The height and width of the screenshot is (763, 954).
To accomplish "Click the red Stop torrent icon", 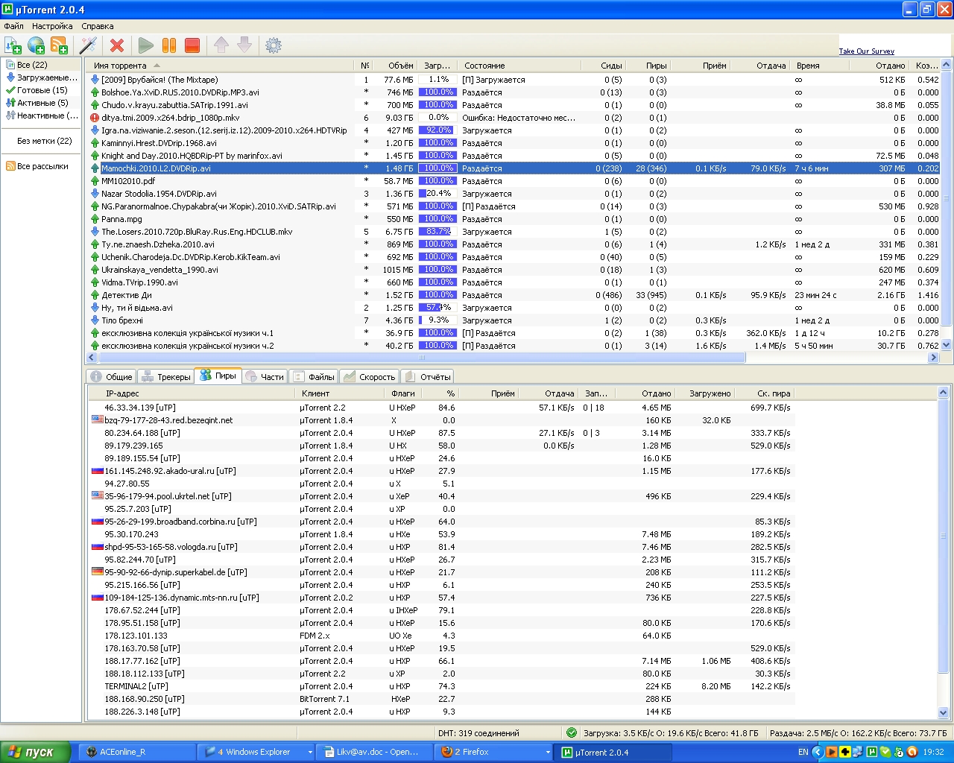I will 192,45.
